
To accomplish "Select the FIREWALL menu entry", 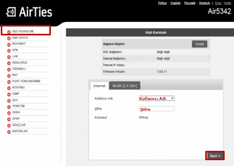I will [x=19, y=69].
